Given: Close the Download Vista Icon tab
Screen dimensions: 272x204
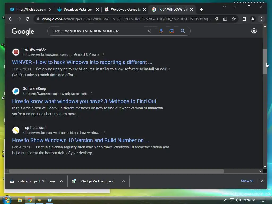Looking at the screenshot, I should (97, 10).
